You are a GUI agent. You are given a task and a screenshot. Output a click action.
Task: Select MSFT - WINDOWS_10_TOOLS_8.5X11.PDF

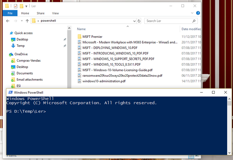click(112, 64)
